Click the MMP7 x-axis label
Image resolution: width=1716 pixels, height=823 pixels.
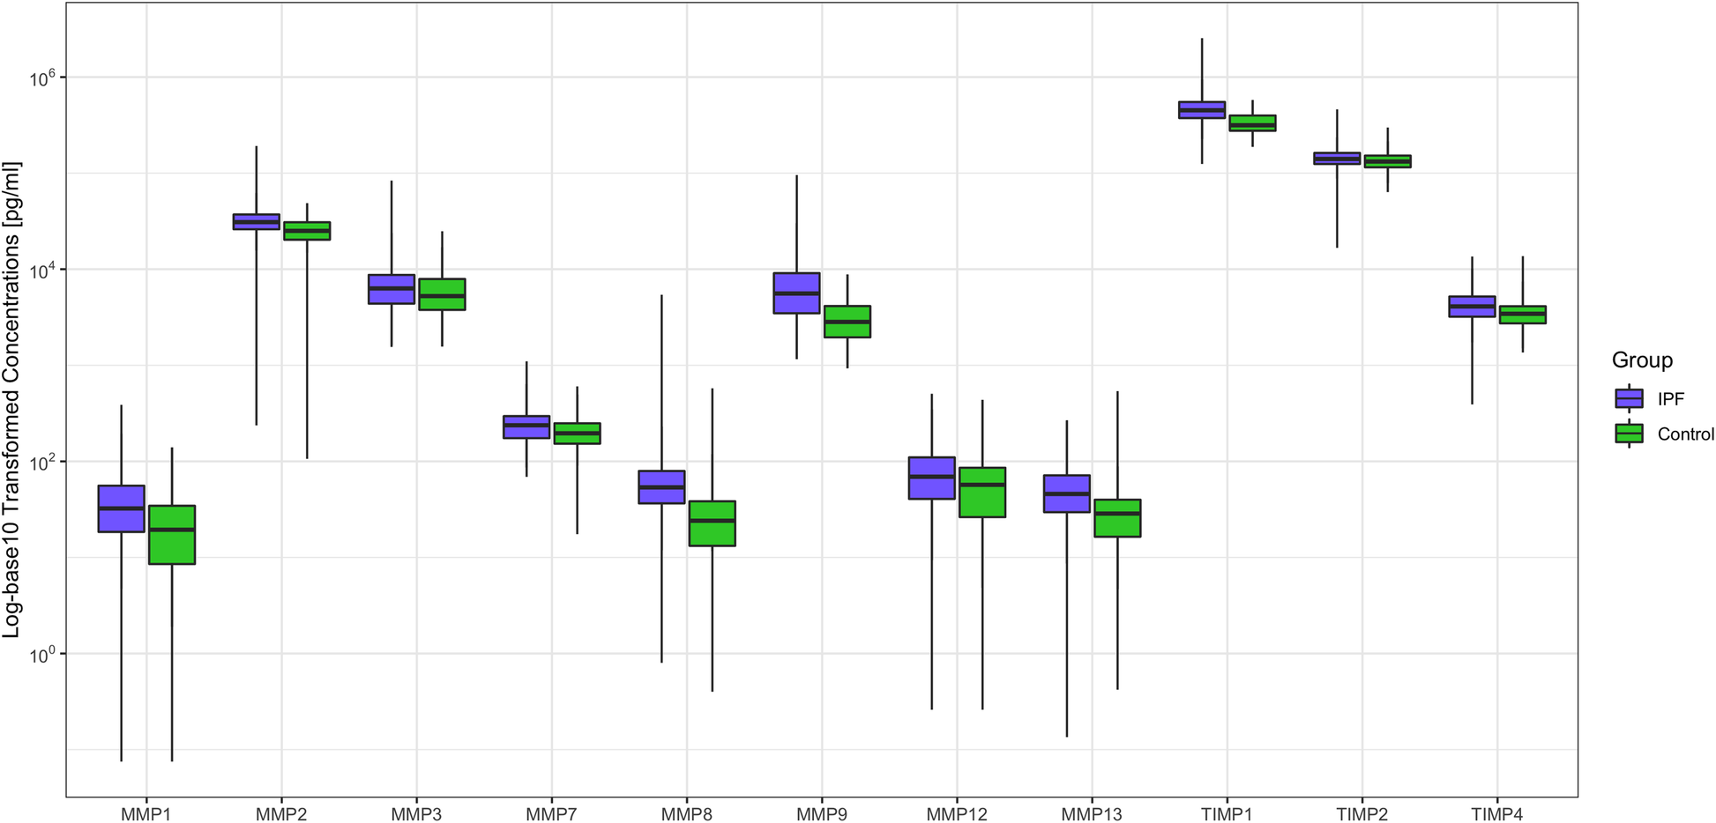[551, 814]
